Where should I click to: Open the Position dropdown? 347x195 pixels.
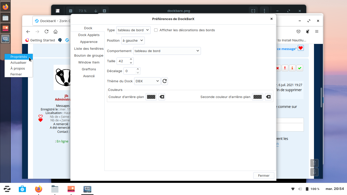click(133, 40)
